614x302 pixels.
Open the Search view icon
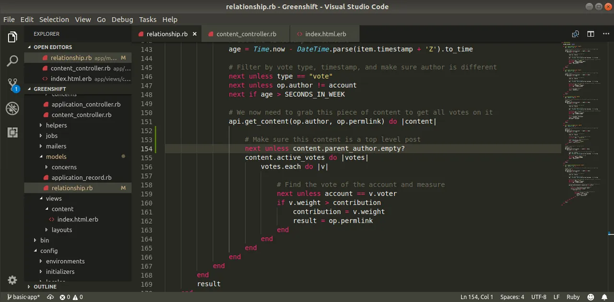click(x=12, y=61)
